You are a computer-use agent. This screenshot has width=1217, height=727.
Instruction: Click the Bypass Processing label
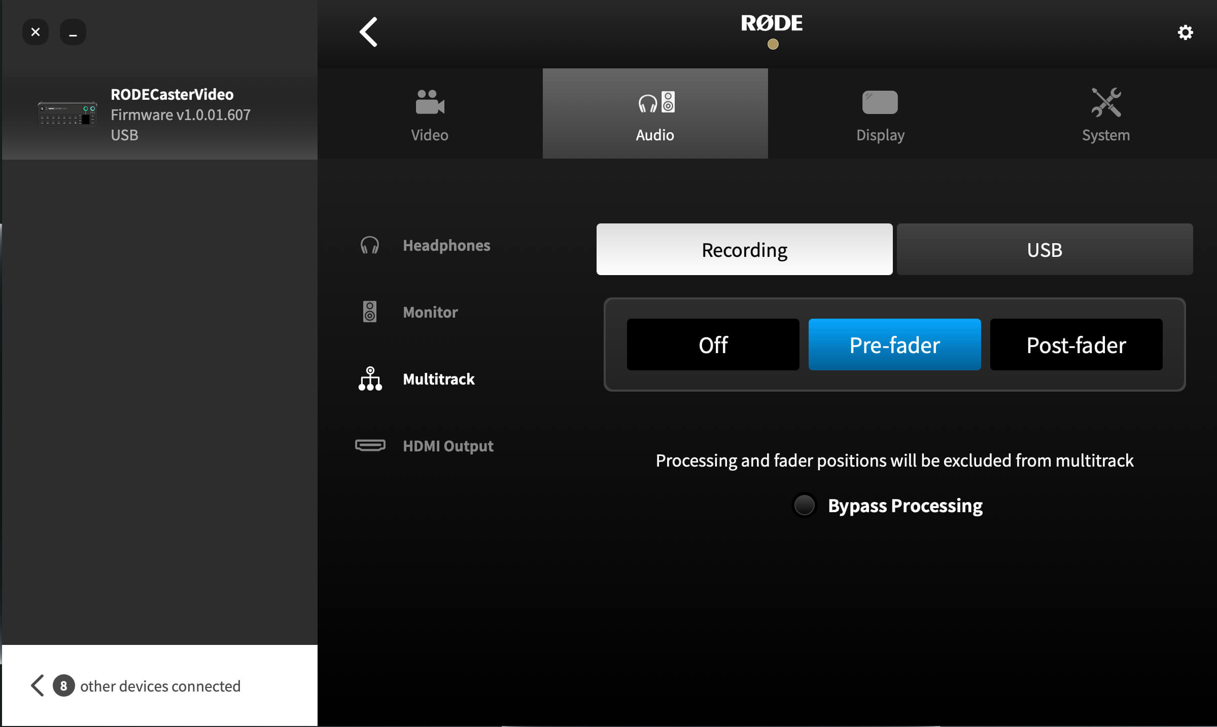(905, 506)
